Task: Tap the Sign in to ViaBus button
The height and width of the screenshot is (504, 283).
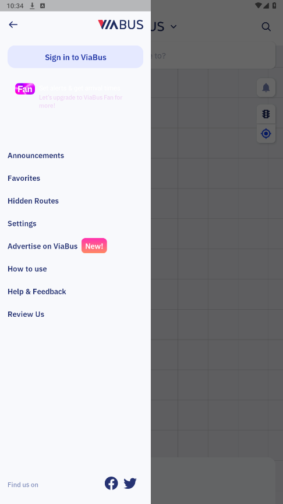Action: [x=75, y=57]
